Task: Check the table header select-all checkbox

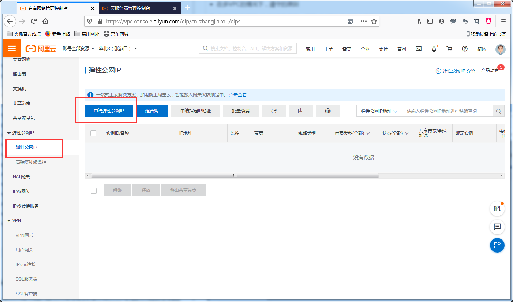Action: click(x=93, y=133)
